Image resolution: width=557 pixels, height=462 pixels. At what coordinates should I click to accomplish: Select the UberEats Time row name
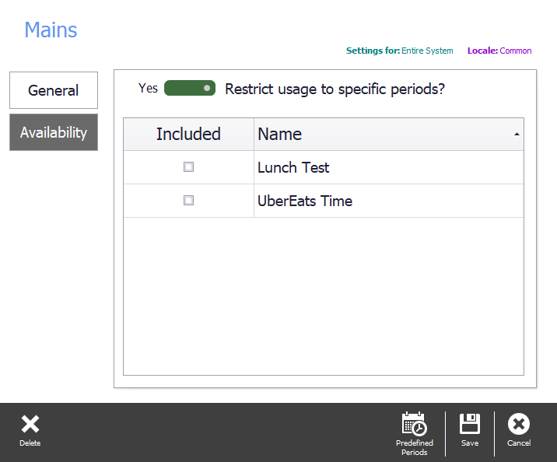coord(305,201)
